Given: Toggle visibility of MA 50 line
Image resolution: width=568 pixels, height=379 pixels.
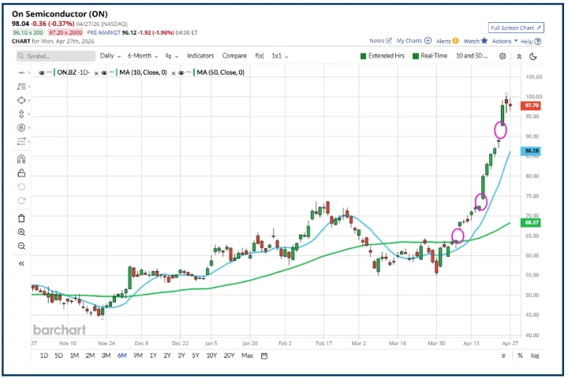Looking at the screenshot, I should coord(181,72).
